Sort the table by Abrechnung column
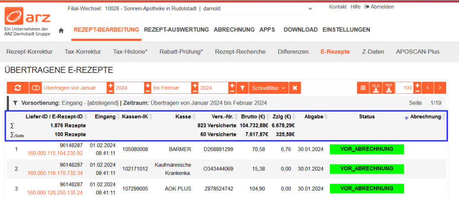The image size is (459, 198). tap(425, 117)
